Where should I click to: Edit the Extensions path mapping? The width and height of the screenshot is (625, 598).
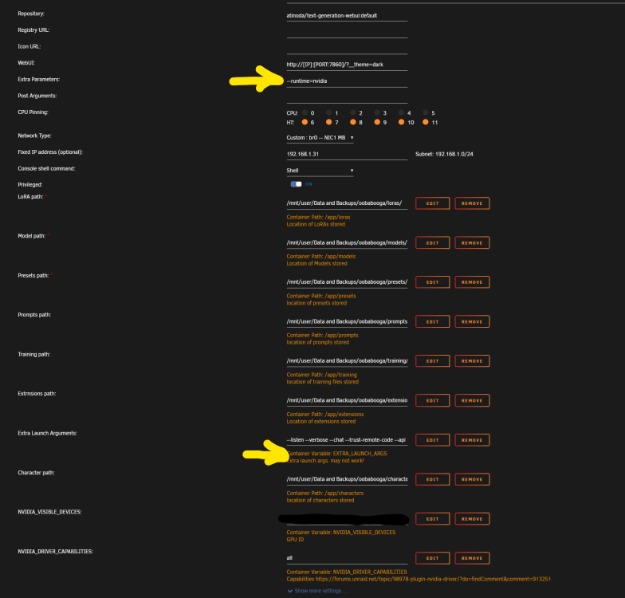click(432, 400)
